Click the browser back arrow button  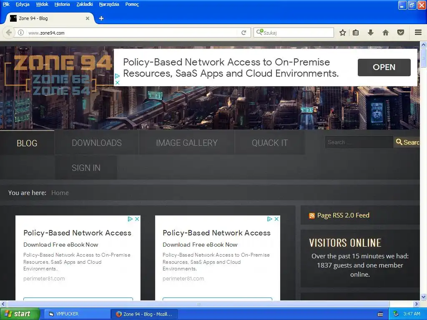point(9,32)
